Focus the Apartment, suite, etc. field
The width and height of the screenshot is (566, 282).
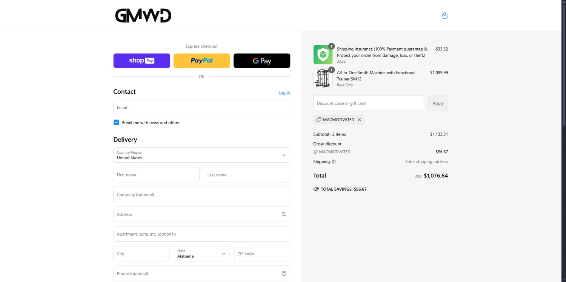coord(201,234)
